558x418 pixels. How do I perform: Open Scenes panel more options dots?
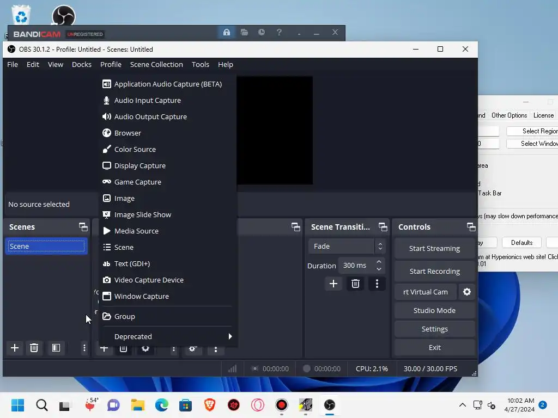point(84,348)
